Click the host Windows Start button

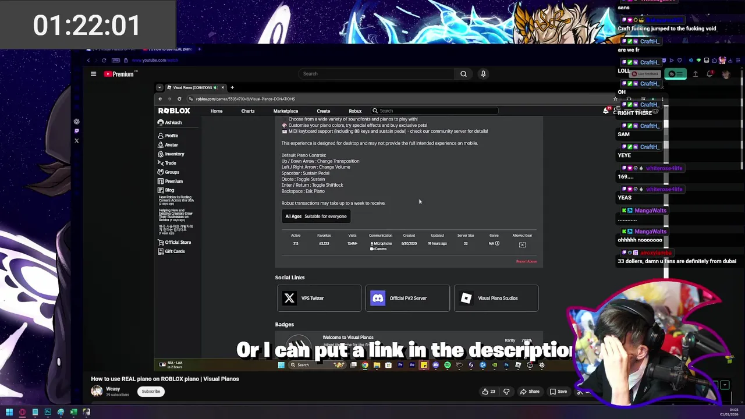click(x=9, y=412)
